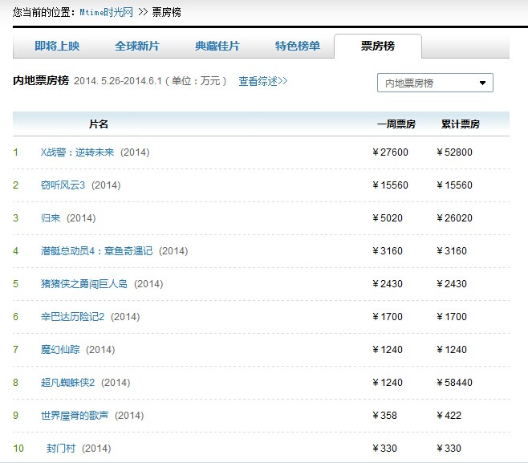Go to the 特色榜单 tab

point(297,47)
